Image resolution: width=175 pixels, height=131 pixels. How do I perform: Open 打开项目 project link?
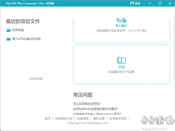(x=18, y=30)
